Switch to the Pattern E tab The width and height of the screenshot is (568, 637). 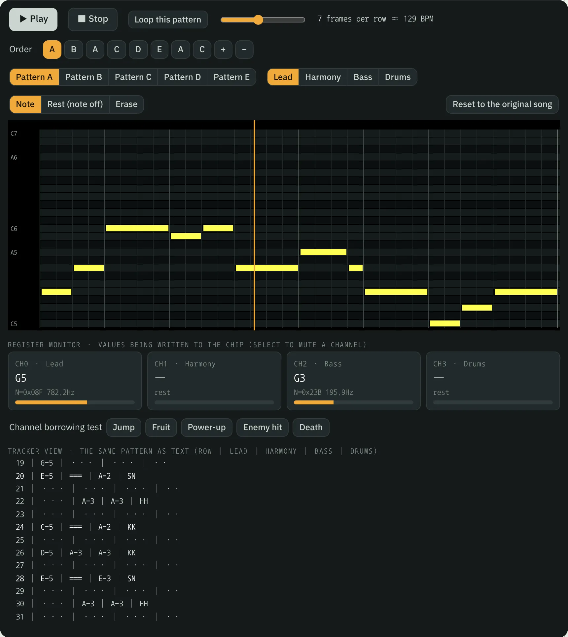pyautogui.click(x=231, y=77)
